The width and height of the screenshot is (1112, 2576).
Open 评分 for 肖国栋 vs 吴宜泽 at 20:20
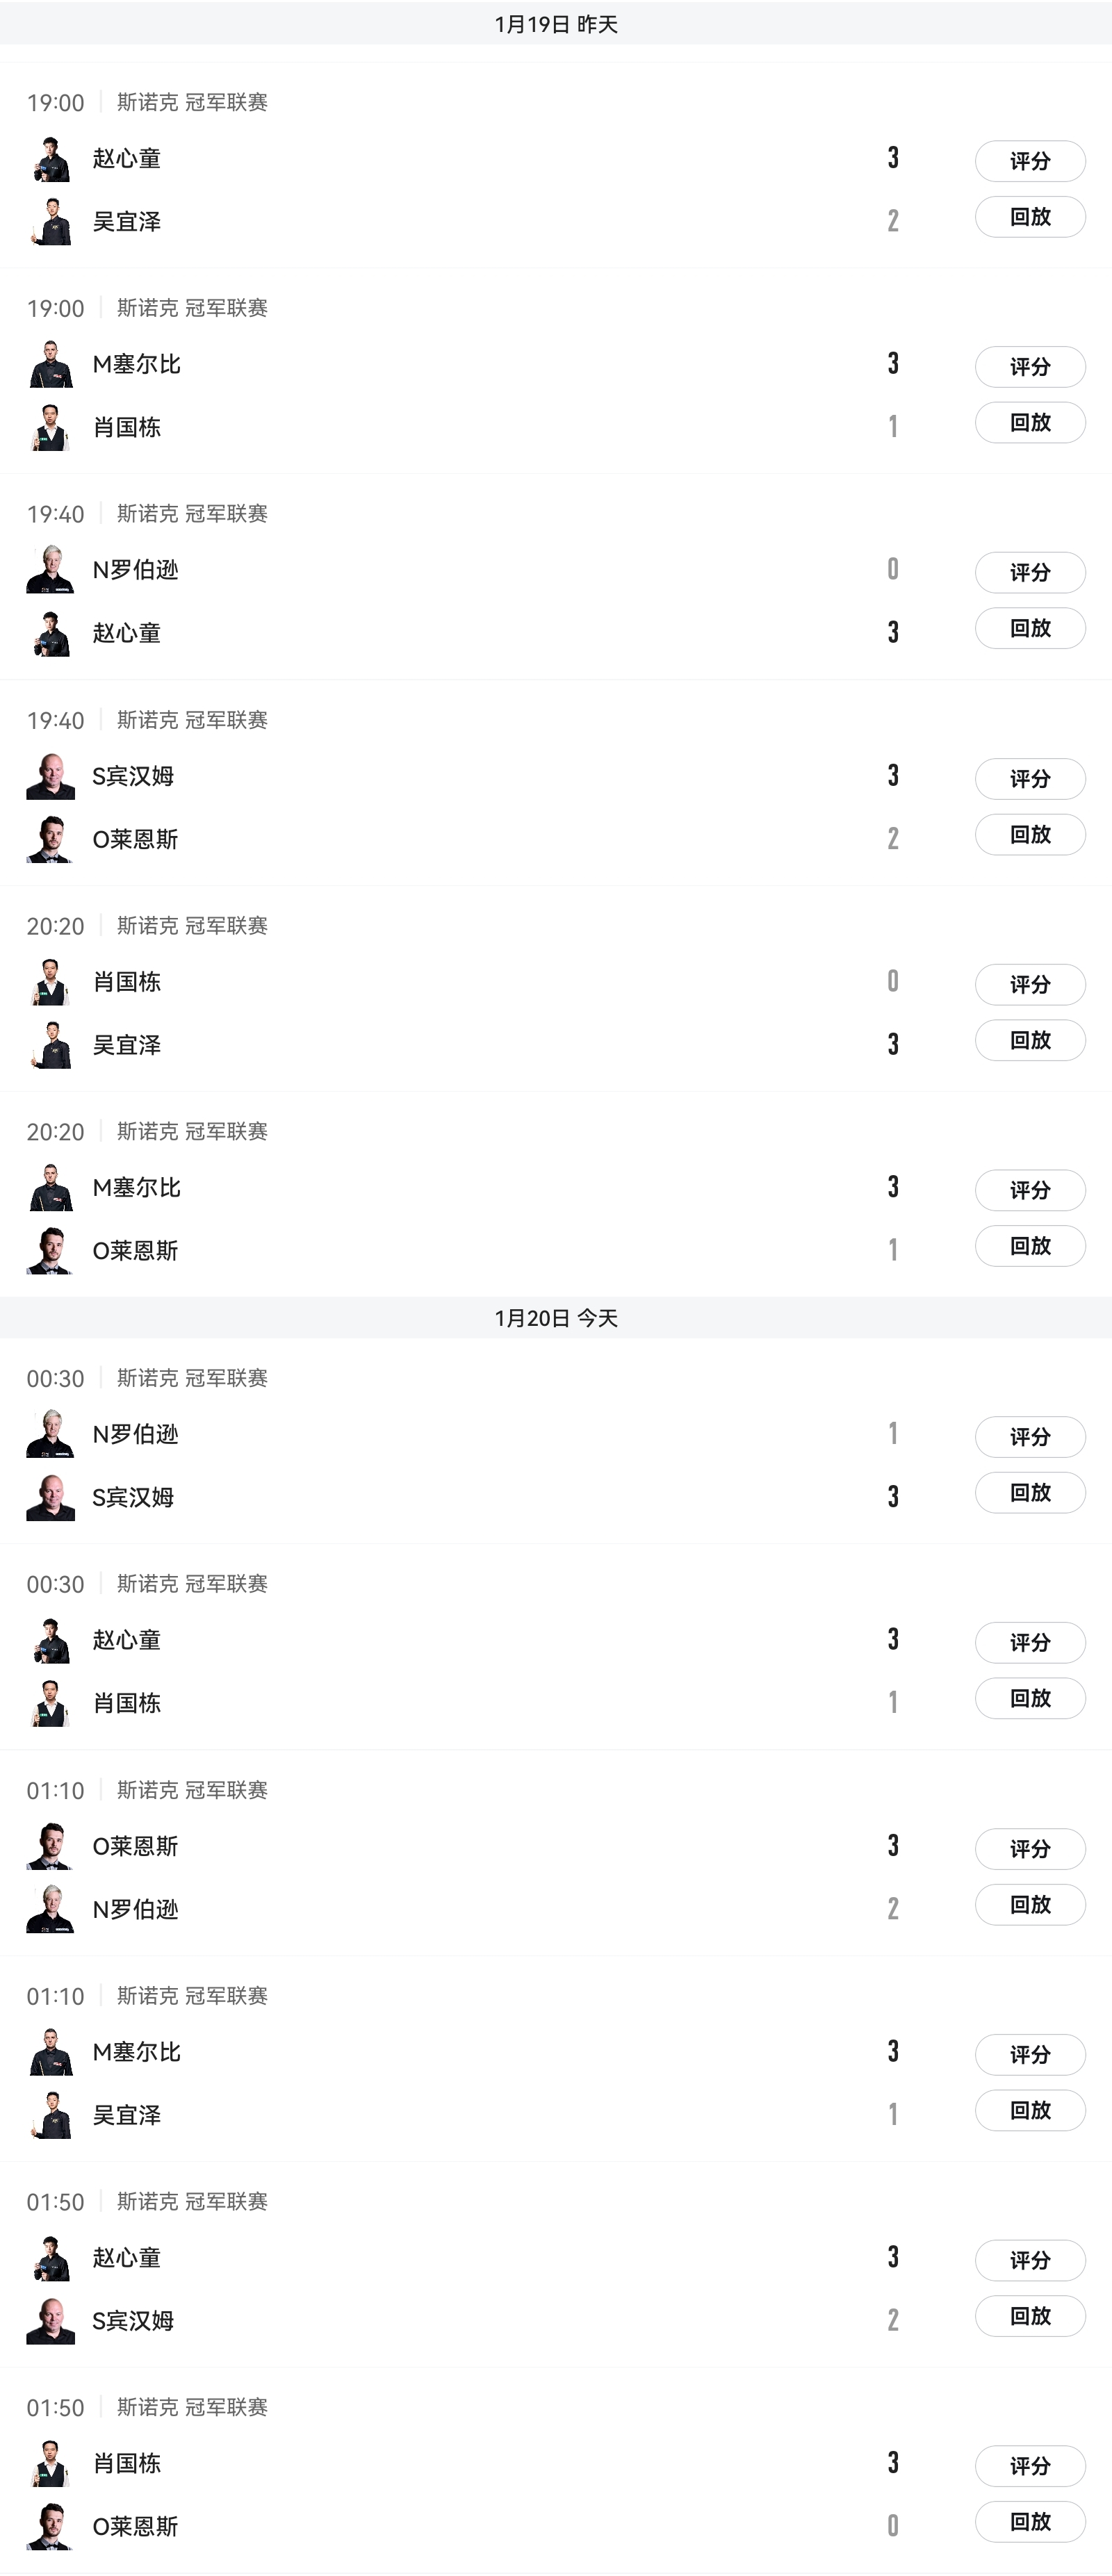[1030, 985]
